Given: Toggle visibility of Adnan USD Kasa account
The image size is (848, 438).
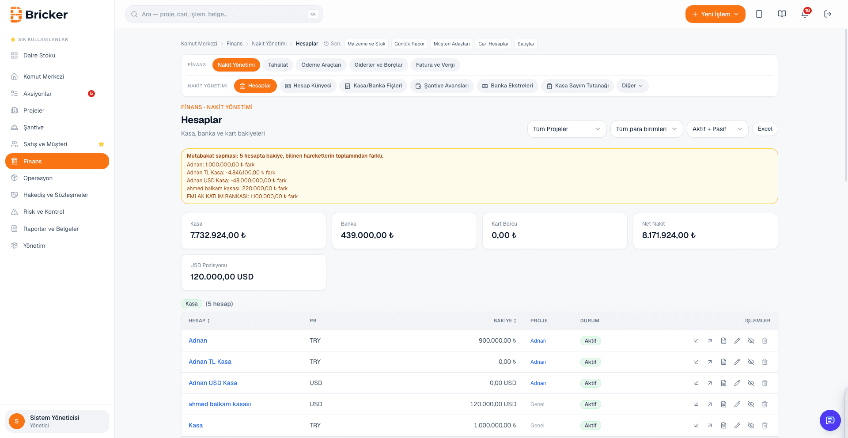Looking at the screenshot, I should [751, 383].
